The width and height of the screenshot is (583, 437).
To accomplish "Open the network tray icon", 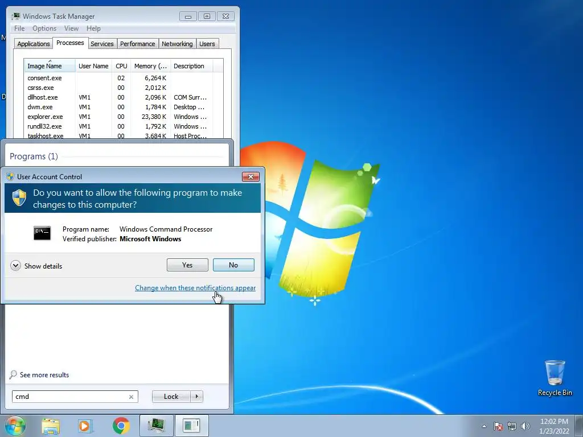I will [512, 426].
